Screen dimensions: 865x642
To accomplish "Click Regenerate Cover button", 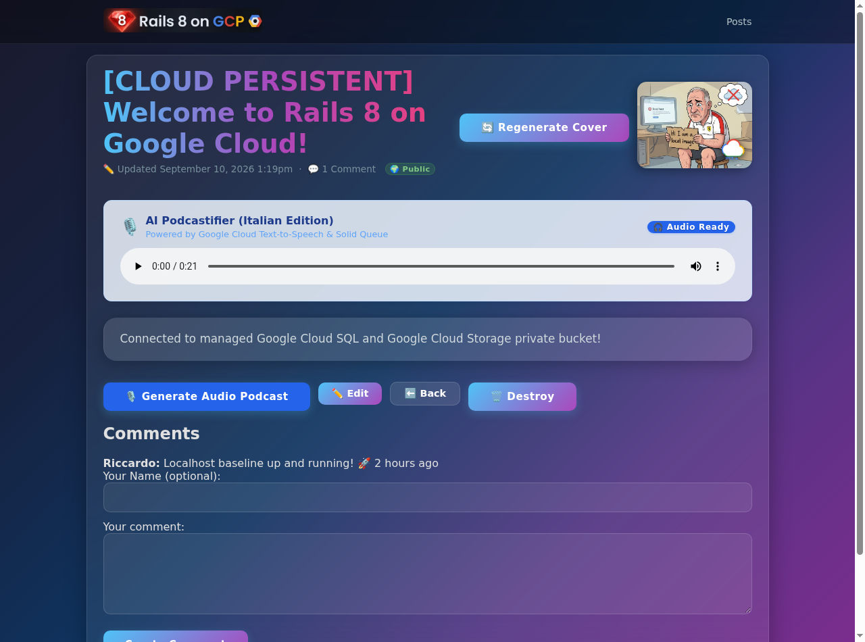I will tap(544, 128).
